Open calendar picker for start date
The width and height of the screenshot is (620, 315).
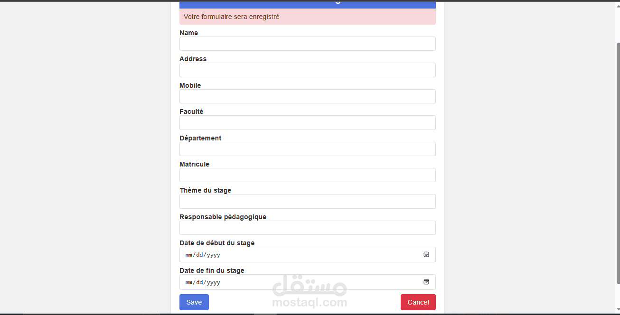[x=426, y=255]
